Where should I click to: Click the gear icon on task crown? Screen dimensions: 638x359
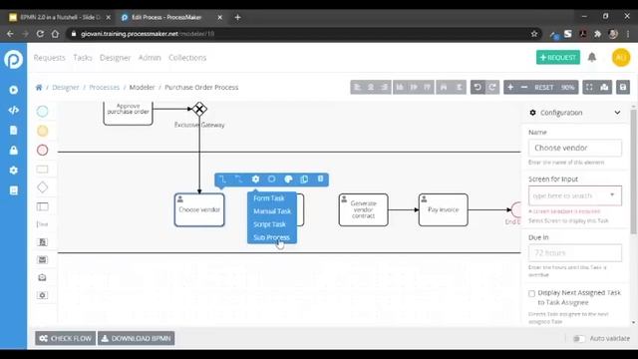[x=255, y=179]
